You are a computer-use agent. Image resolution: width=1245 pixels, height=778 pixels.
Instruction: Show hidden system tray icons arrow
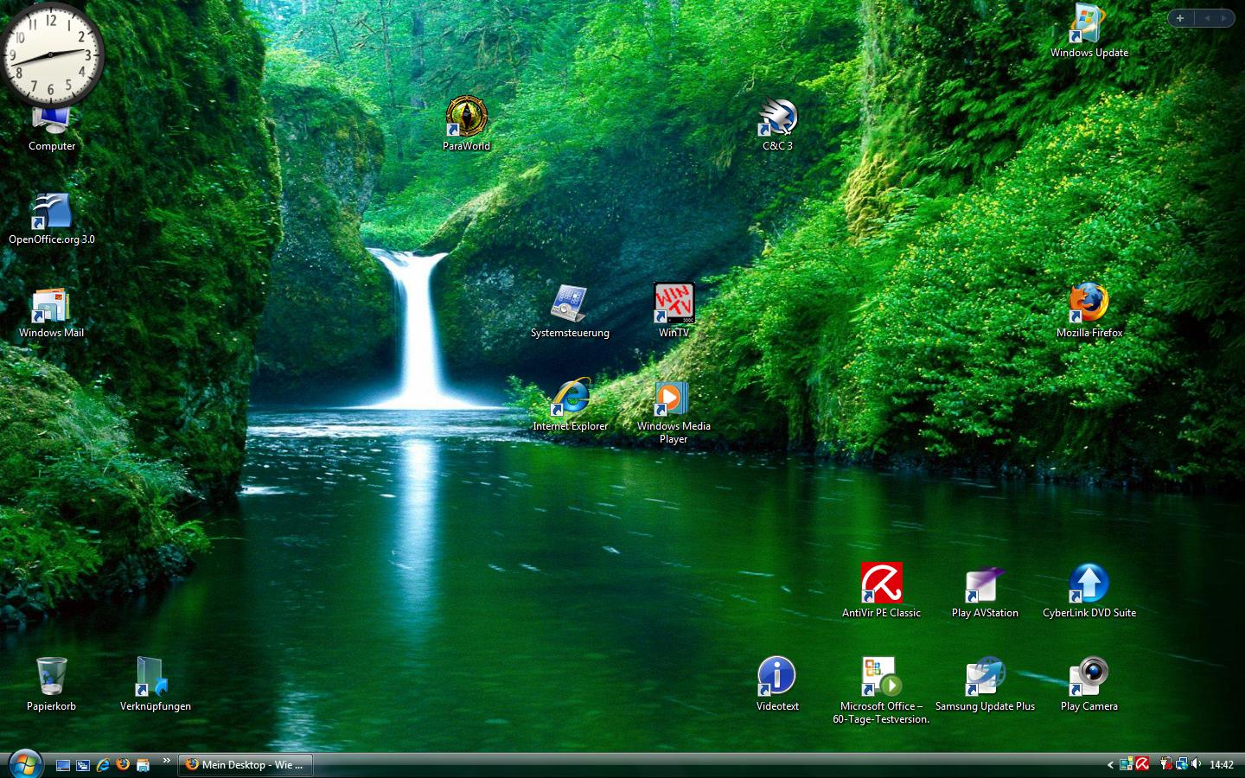tap(1110, 764)
